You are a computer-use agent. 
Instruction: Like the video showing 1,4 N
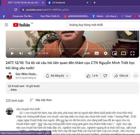(92, 76)
